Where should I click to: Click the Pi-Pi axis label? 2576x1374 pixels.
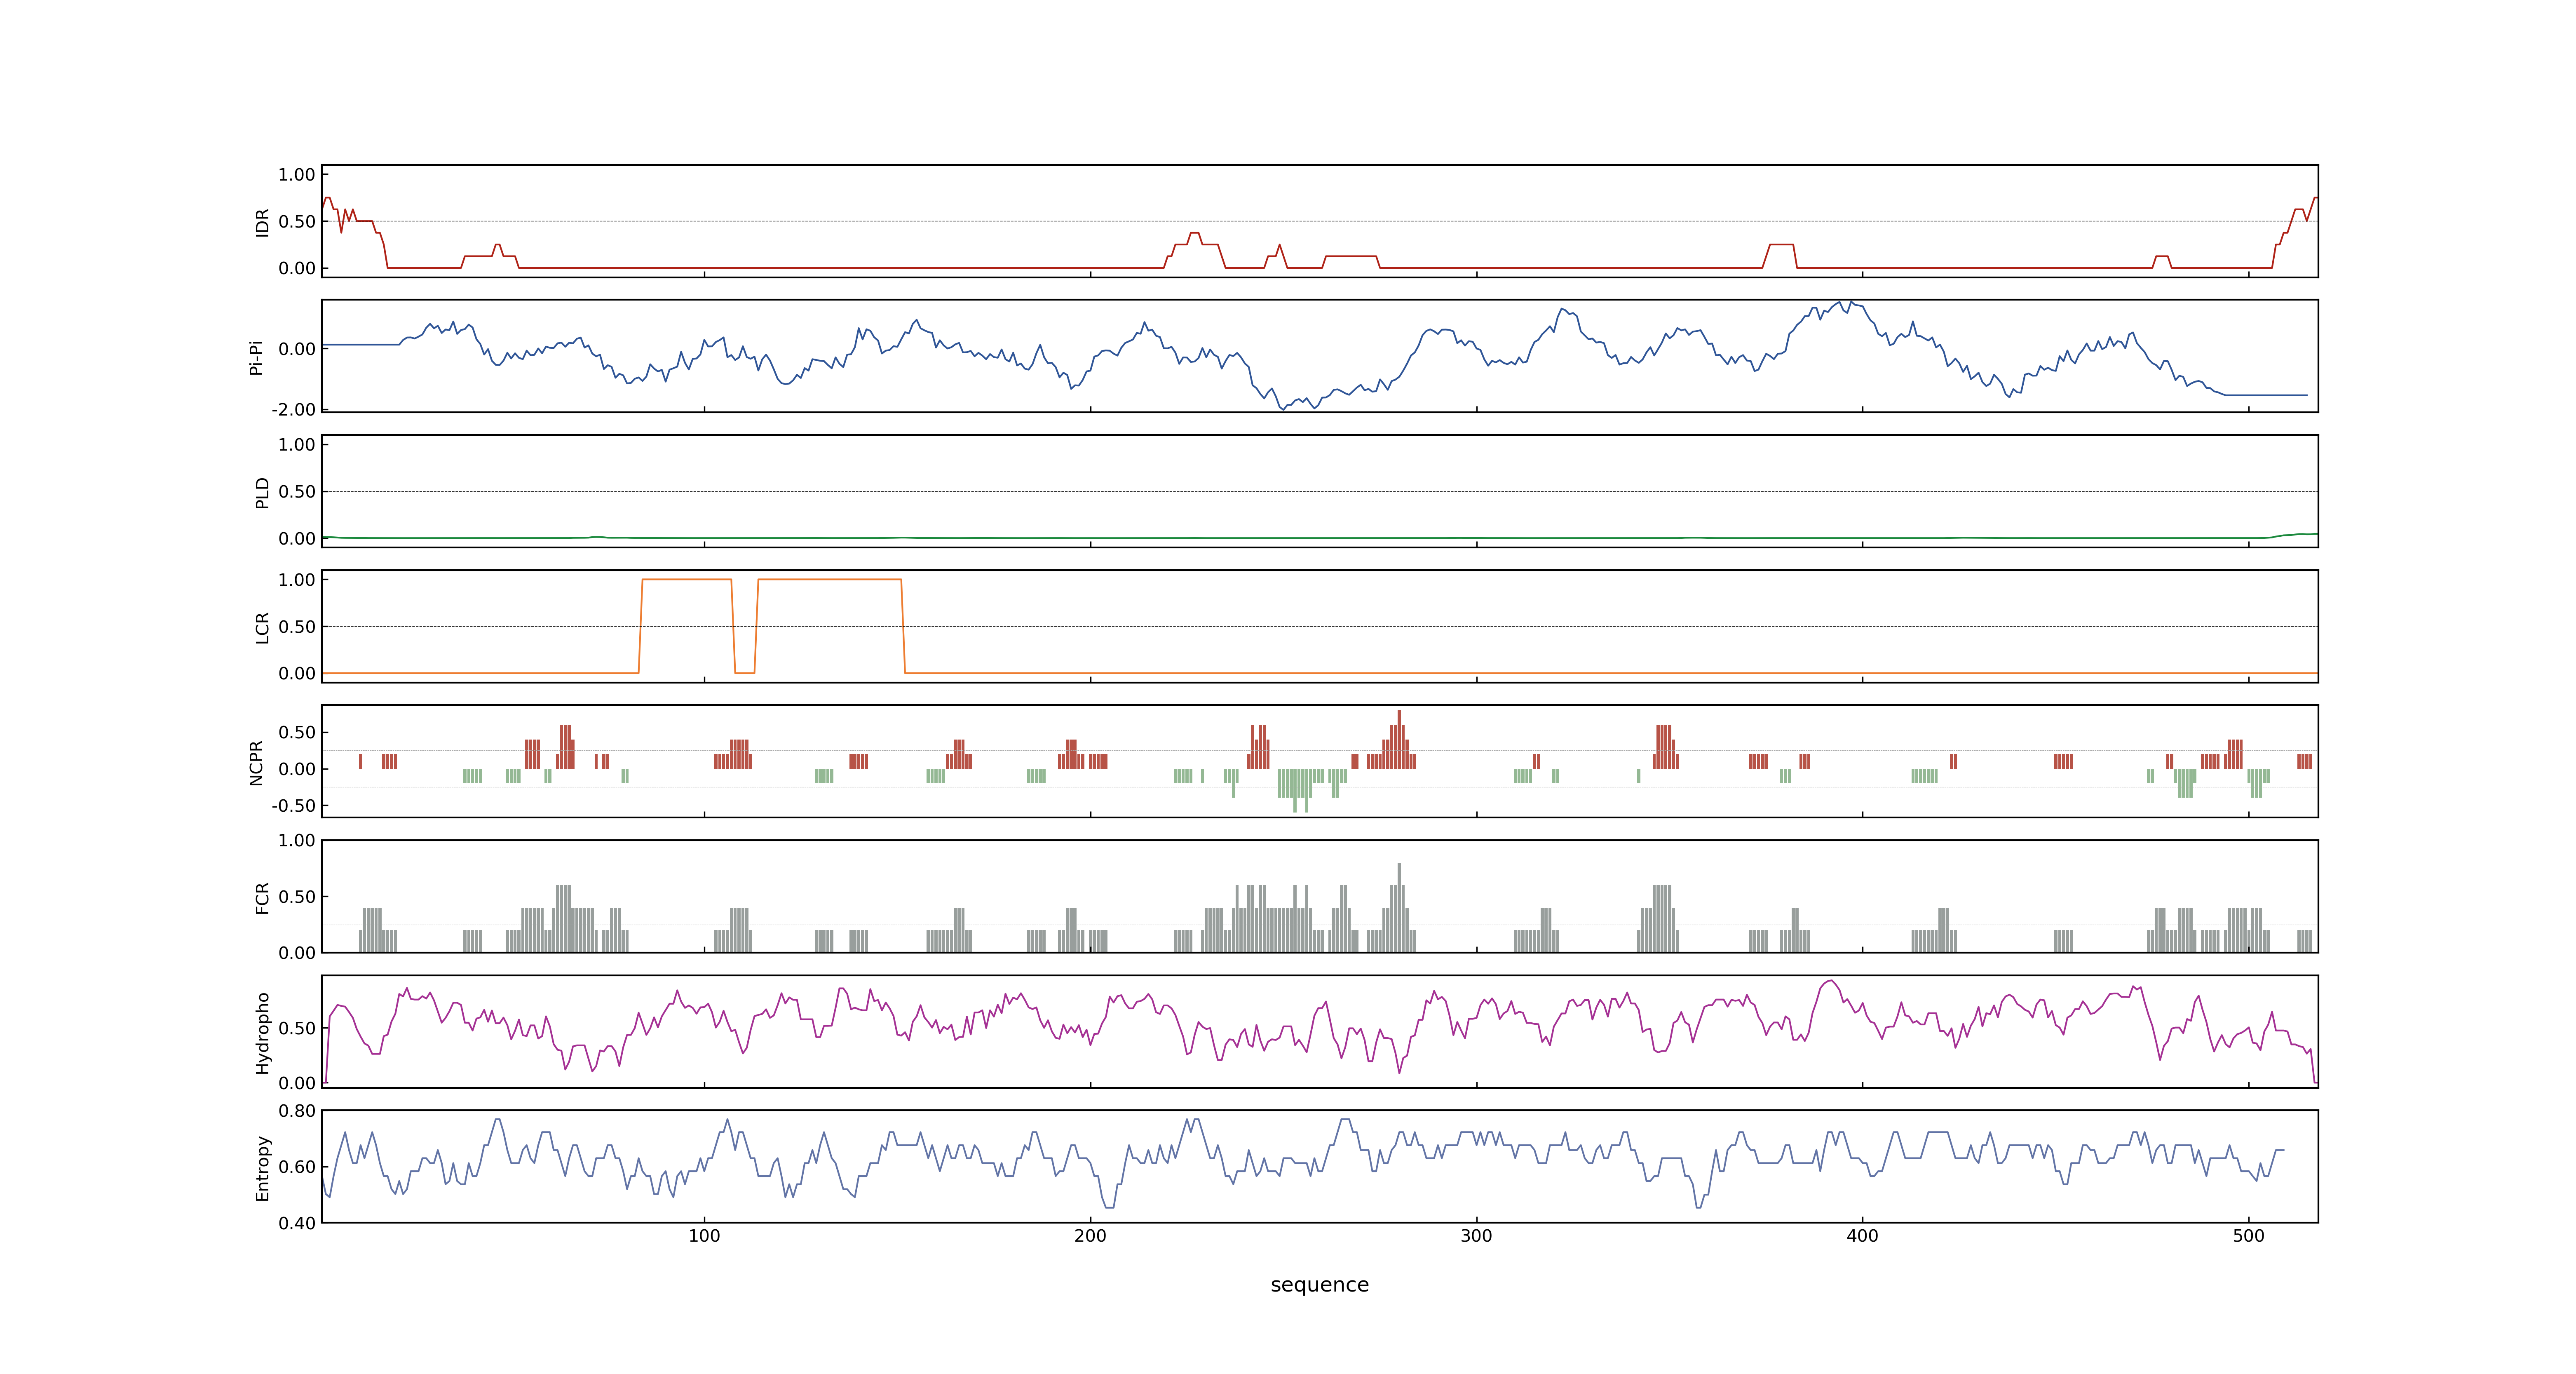(x=256, y=357)
